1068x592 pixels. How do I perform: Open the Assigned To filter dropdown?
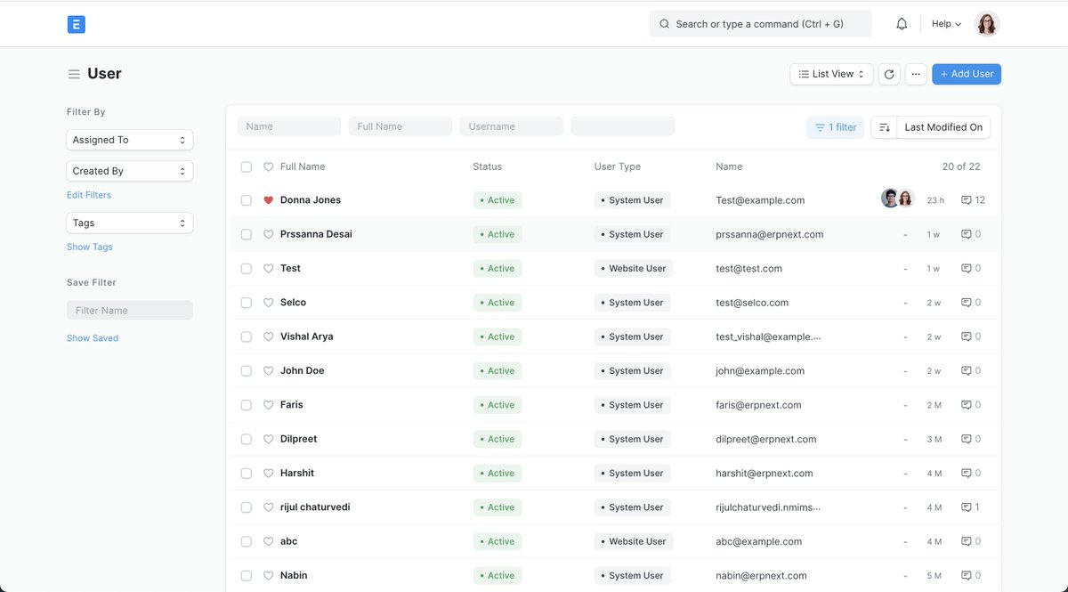130,140
